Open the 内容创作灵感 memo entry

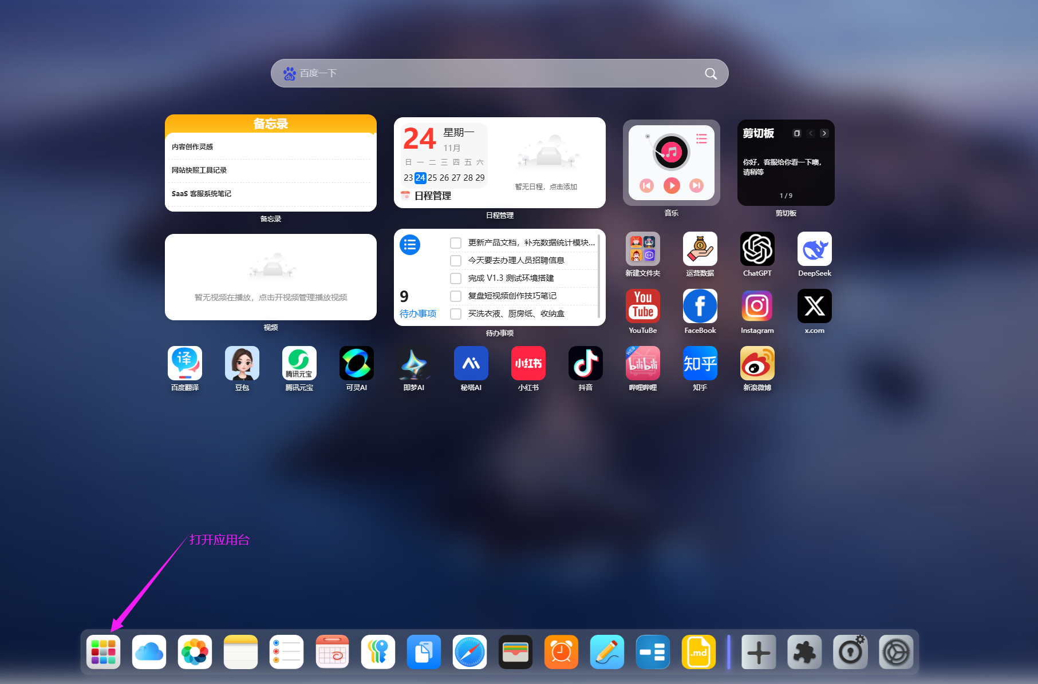click(x=192, y=147)
